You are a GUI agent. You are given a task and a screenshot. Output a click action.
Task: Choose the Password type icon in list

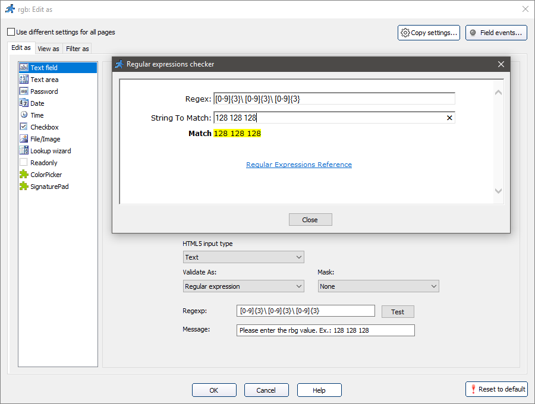(x=24, y=91)
